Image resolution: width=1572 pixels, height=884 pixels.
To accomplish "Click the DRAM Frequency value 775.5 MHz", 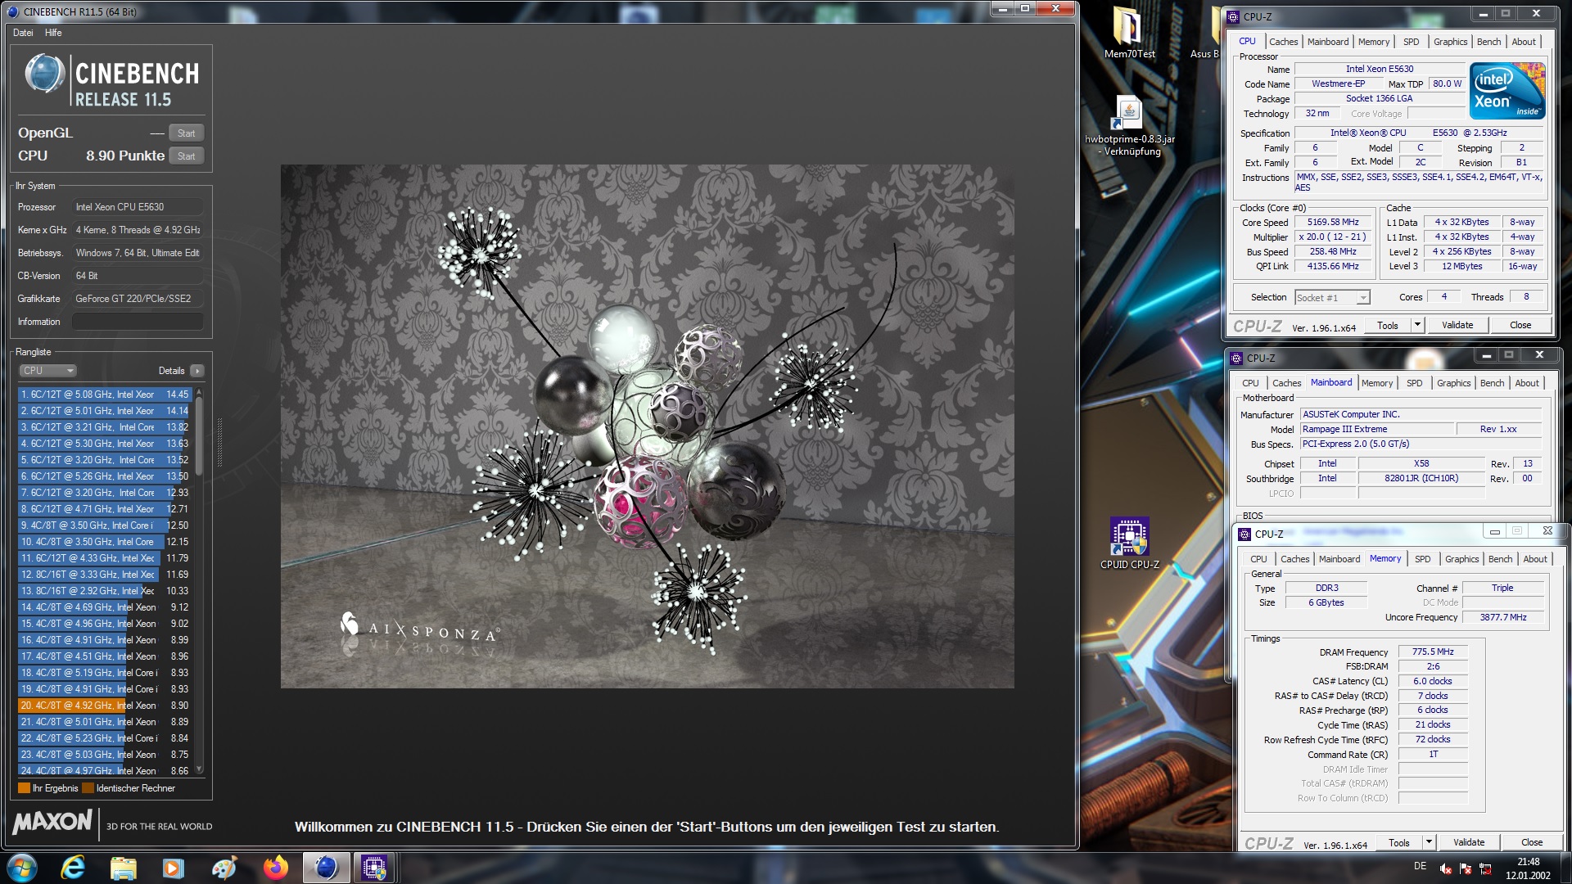I will click(x=1432, y=652).
